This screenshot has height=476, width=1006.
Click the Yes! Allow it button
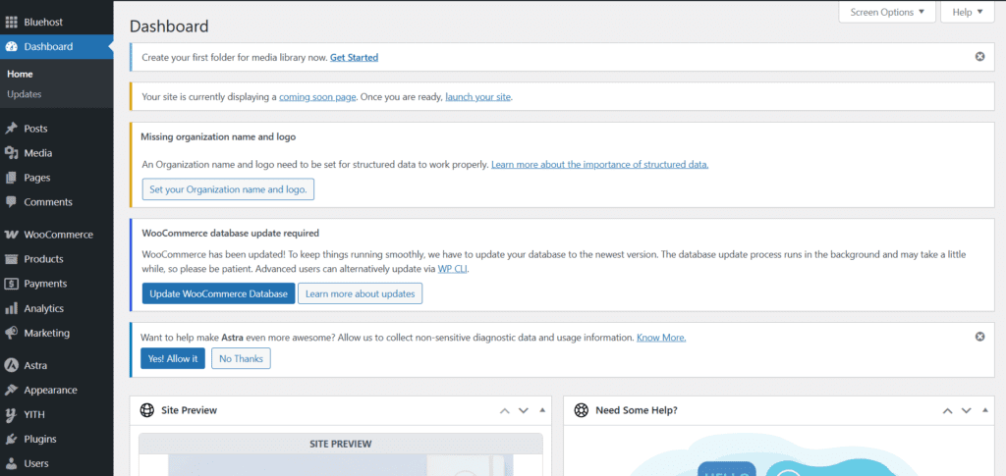point(173,359)
